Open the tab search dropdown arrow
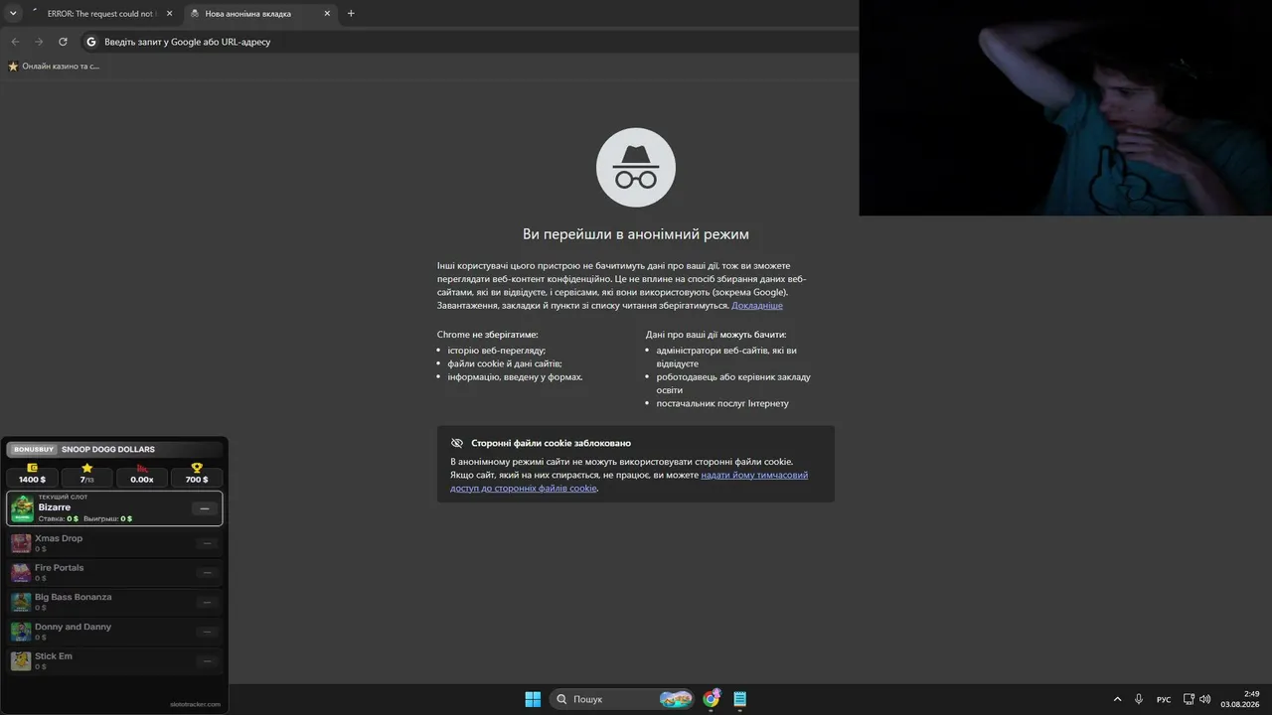Image resolution: width=1272 pixels, height=715 pixels. point(13,14)
